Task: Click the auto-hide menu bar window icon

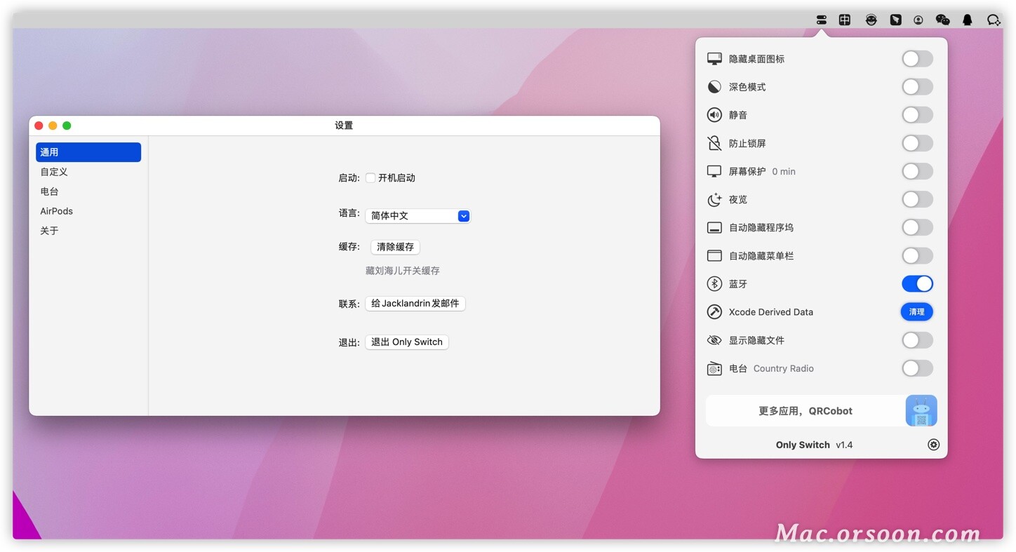Action: [x=714, y=256]
